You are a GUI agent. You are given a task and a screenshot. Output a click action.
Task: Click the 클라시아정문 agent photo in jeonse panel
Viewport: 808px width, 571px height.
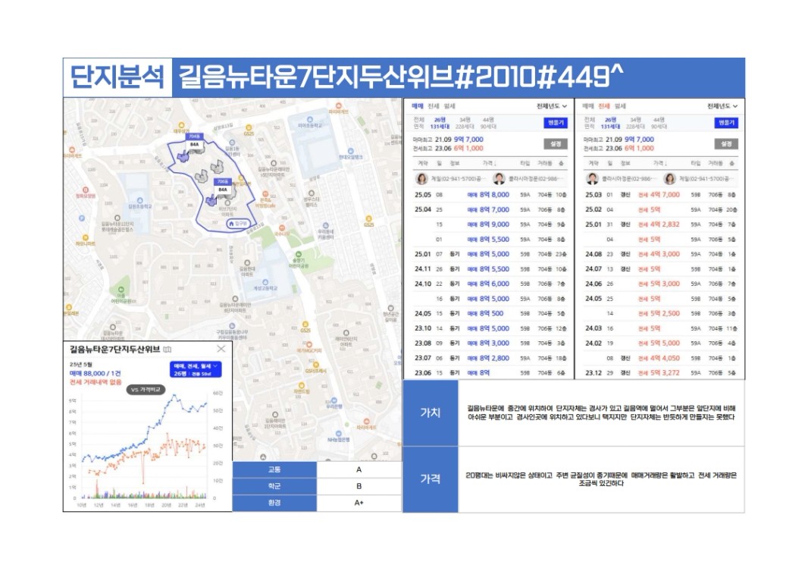[592, 178]
